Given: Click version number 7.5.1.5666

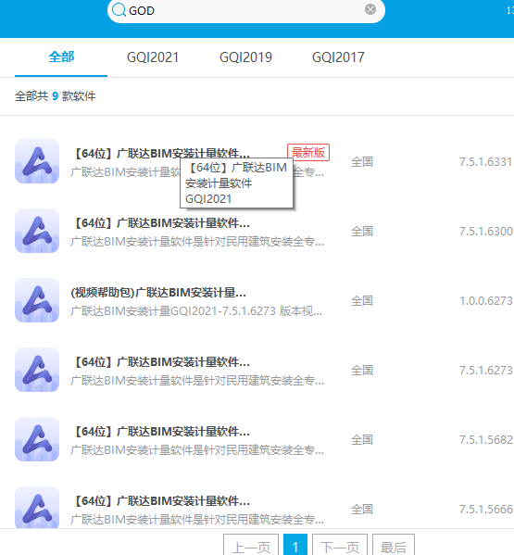Looking at the screenshot, I should coord(485,509).
